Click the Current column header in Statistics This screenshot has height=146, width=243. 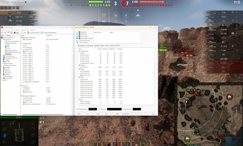pyautogui.click(x=99, y=49)
